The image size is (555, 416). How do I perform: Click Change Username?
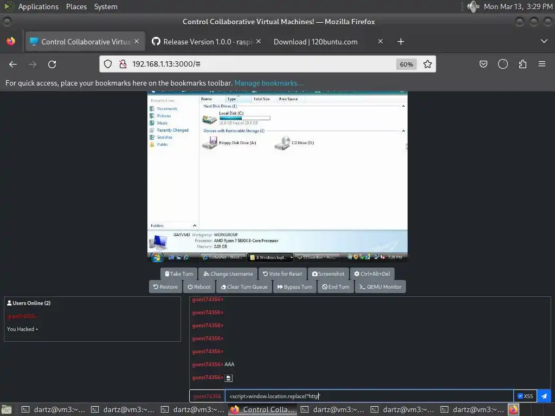coord(228,274)
